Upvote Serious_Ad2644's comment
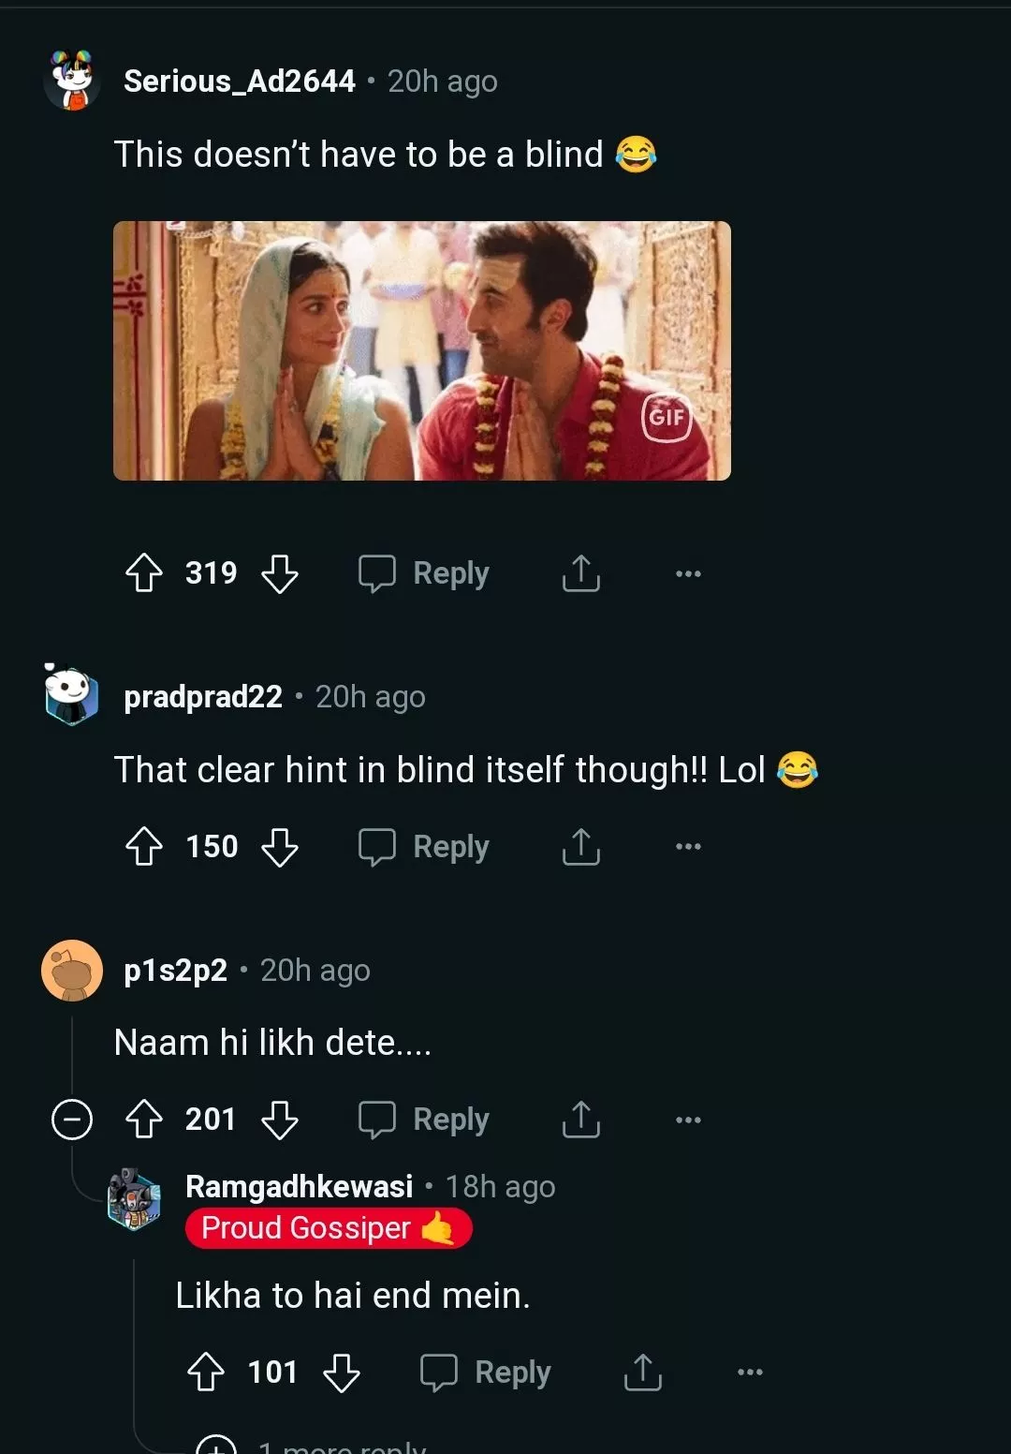The image size is (1011, 1454). coord(144,573)
